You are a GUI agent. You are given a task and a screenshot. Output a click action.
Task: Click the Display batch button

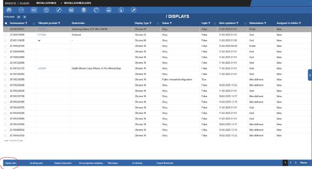coord(11,163)
